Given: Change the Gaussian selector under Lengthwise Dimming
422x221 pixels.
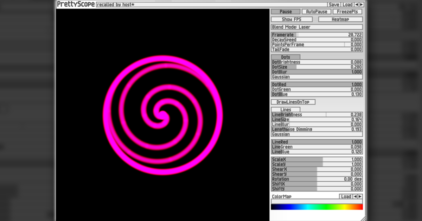Looking at the screenshot, I should pos(316,134).
